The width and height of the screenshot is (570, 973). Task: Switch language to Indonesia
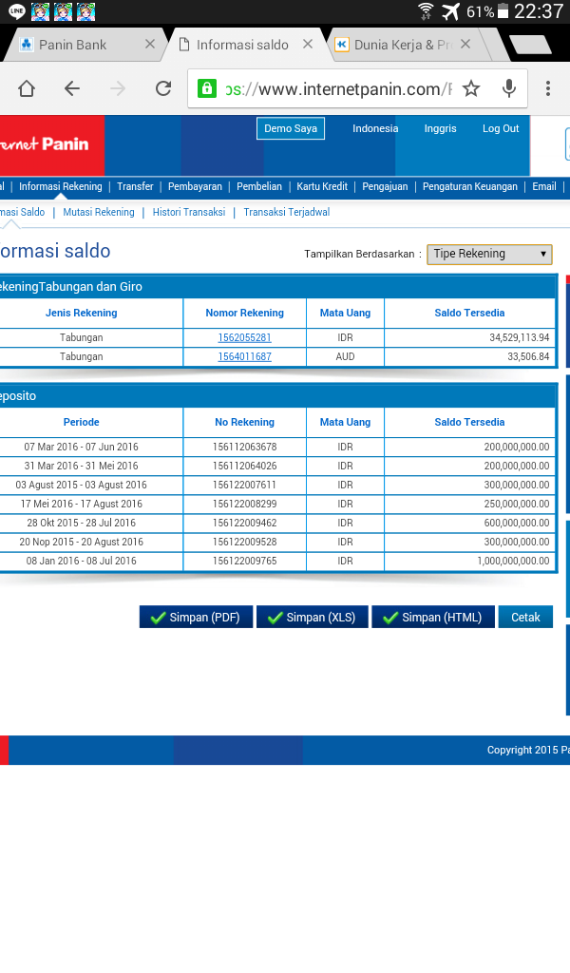pos(375,128)
